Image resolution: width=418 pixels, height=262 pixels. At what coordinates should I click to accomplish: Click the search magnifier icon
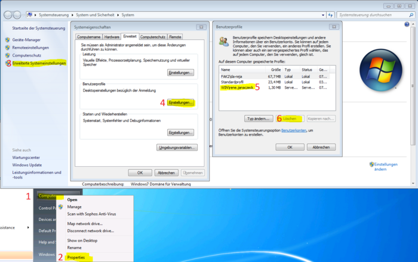point(411,15)
